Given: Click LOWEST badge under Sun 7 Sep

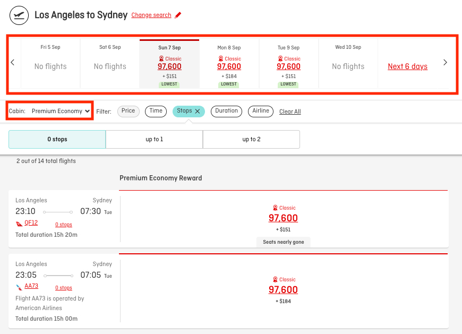Looking at the screenshot, I should pos(169,84).
